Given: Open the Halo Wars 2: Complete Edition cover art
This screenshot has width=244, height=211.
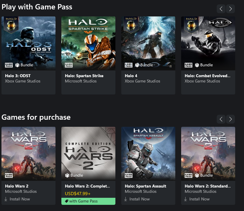Looking at the screenshot, I should click(x=88, y=154).
